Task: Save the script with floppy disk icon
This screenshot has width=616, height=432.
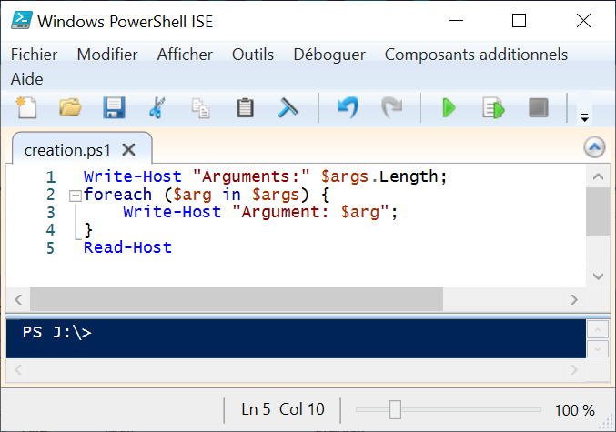Action: click(x=114, y=107)
